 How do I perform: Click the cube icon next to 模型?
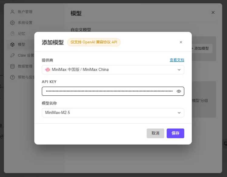coord(12,45)
